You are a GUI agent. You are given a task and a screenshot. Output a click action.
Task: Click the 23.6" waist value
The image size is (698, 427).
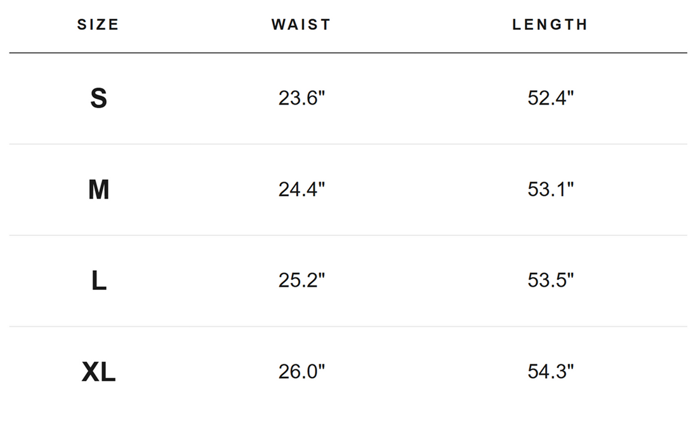pyautogui.click(x=301, y=98)
